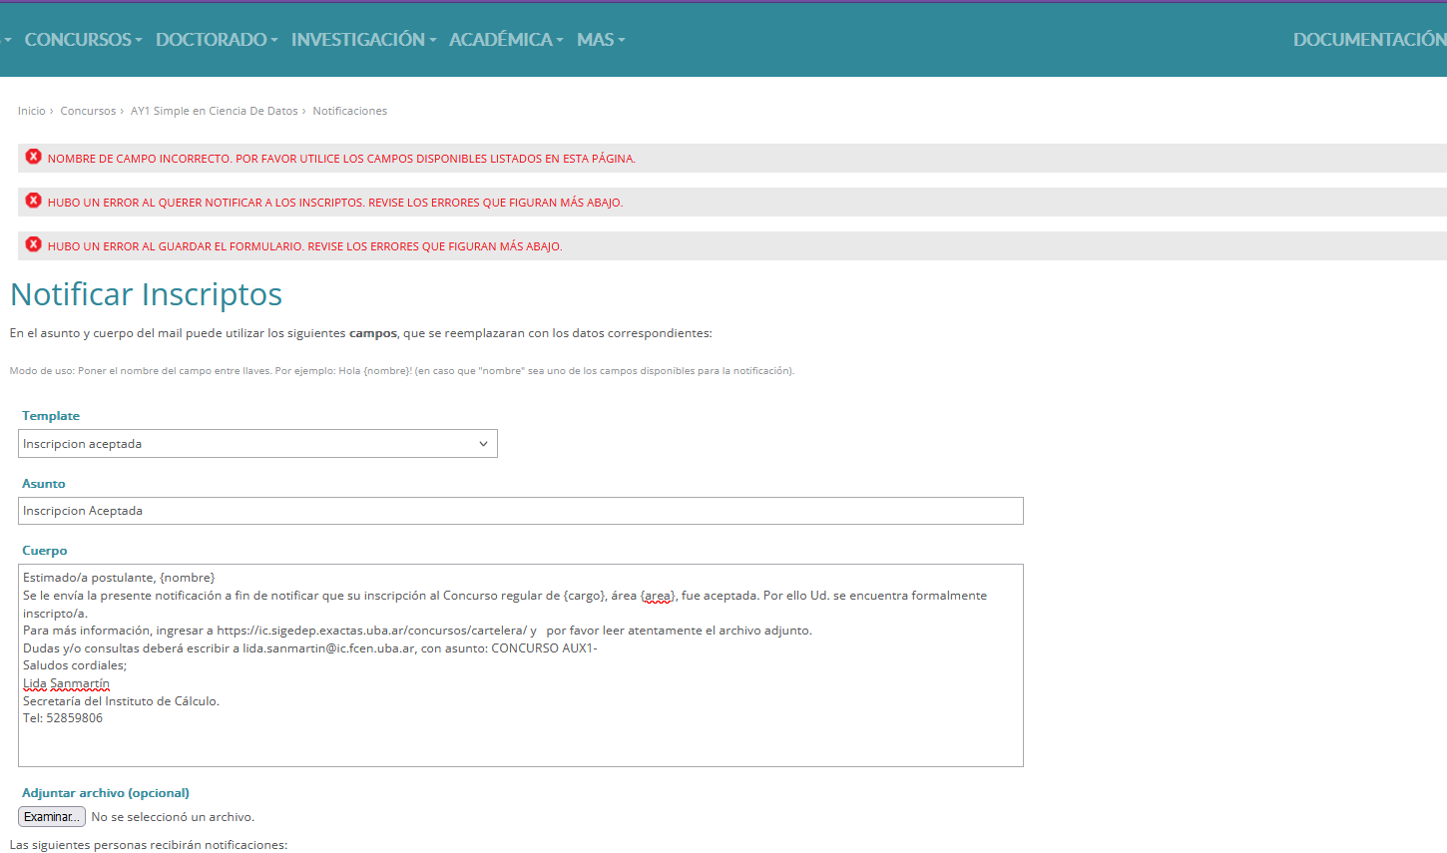Click 'No se seleccionó un archivo' text
Image resolution: width=1447 pixels, height=853 pixels.
coord(173,817)
